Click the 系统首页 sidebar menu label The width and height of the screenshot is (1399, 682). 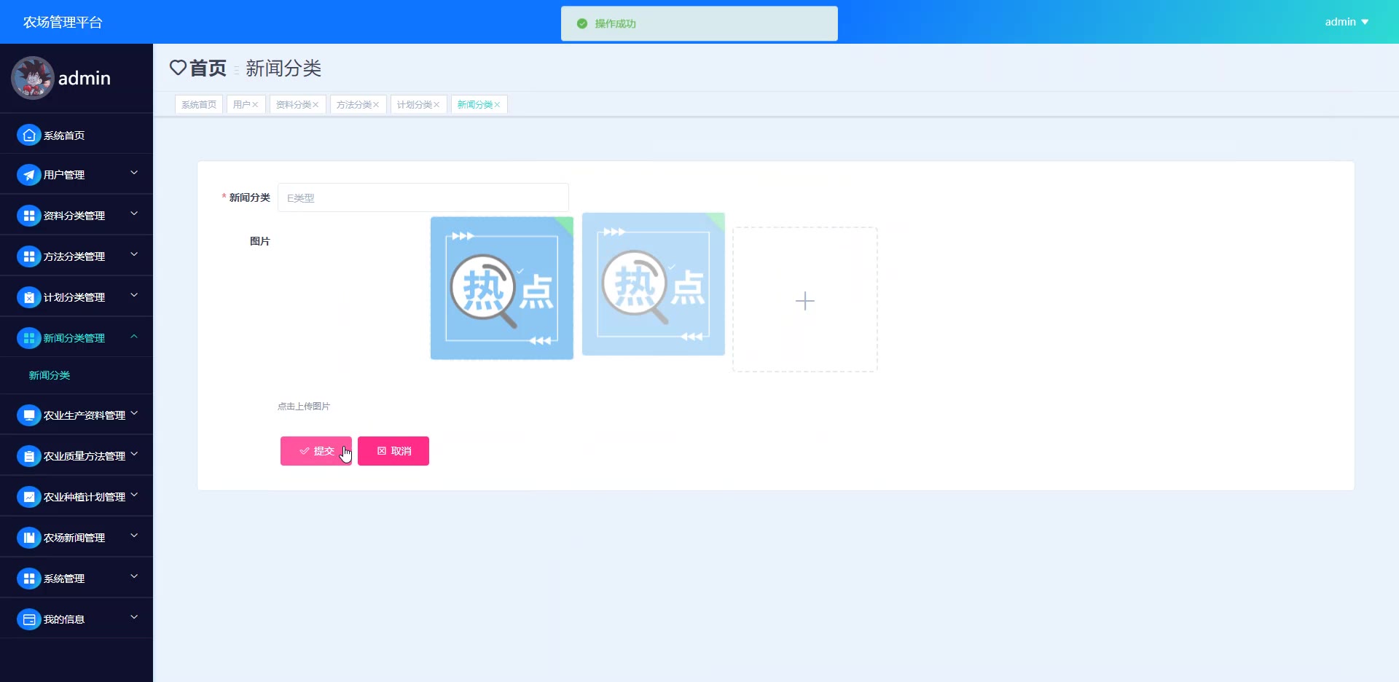64,136
